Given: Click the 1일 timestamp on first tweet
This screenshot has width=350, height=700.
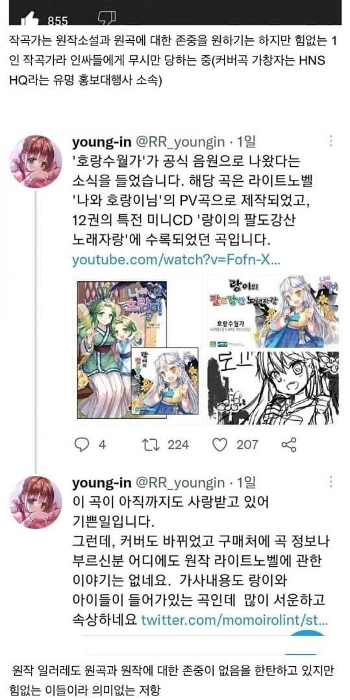Looking at the screenshot, I should (x=247, y=142).
